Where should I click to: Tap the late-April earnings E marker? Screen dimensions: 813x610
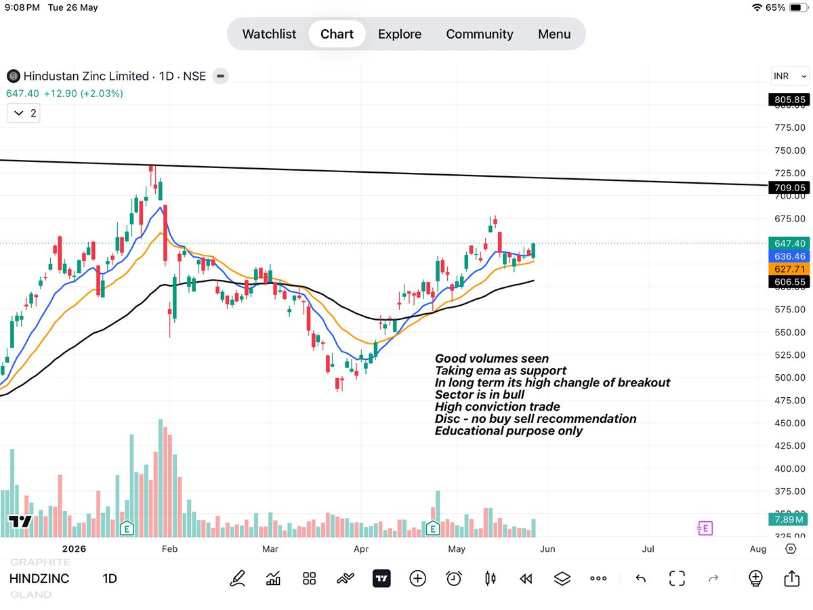(x=432, y=528)
